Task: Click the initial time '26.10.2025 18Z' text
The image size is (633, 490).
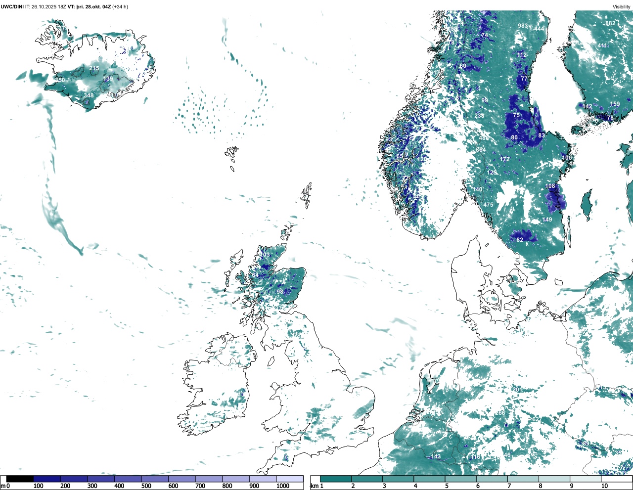Action: tap(49, 7)
